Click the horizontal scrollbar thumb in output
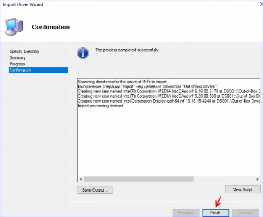This screenshot has height=217, width=263. coord(139,179)
